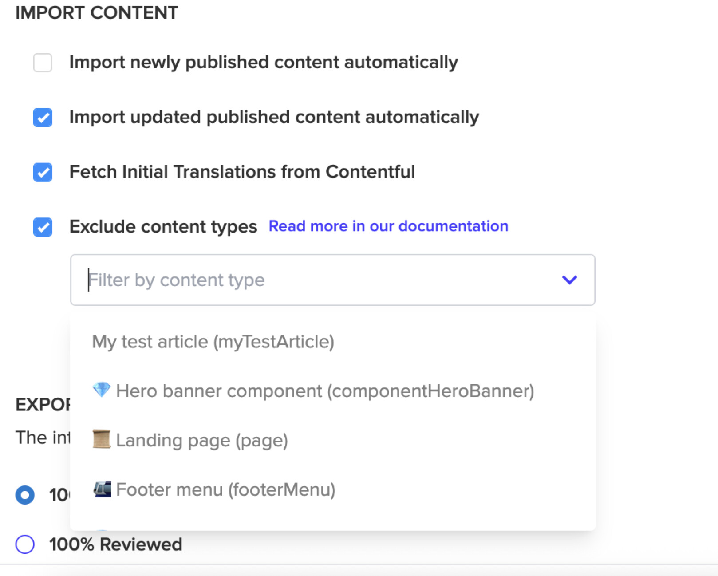Screen dimensions: 718x576
Task: Open Read more in our documentation link
Action: tap(388, 226)
